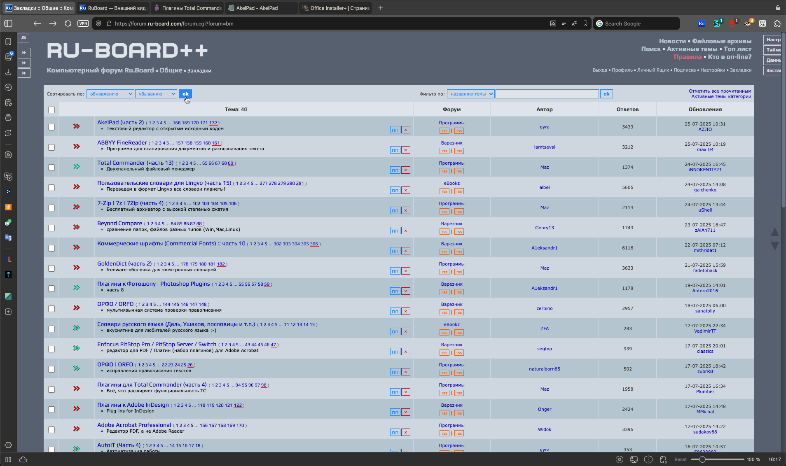Open a new tab with plus button
Image resolution: width=786 pixels, height=466 pixels.
point(381,8)
